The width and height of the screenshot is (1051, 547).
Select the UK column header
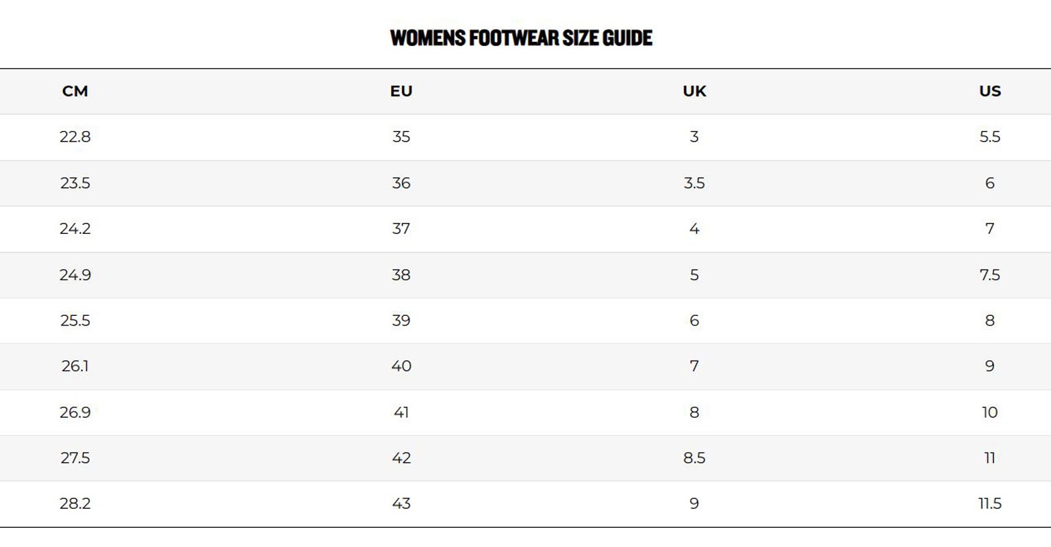point(694,91)
